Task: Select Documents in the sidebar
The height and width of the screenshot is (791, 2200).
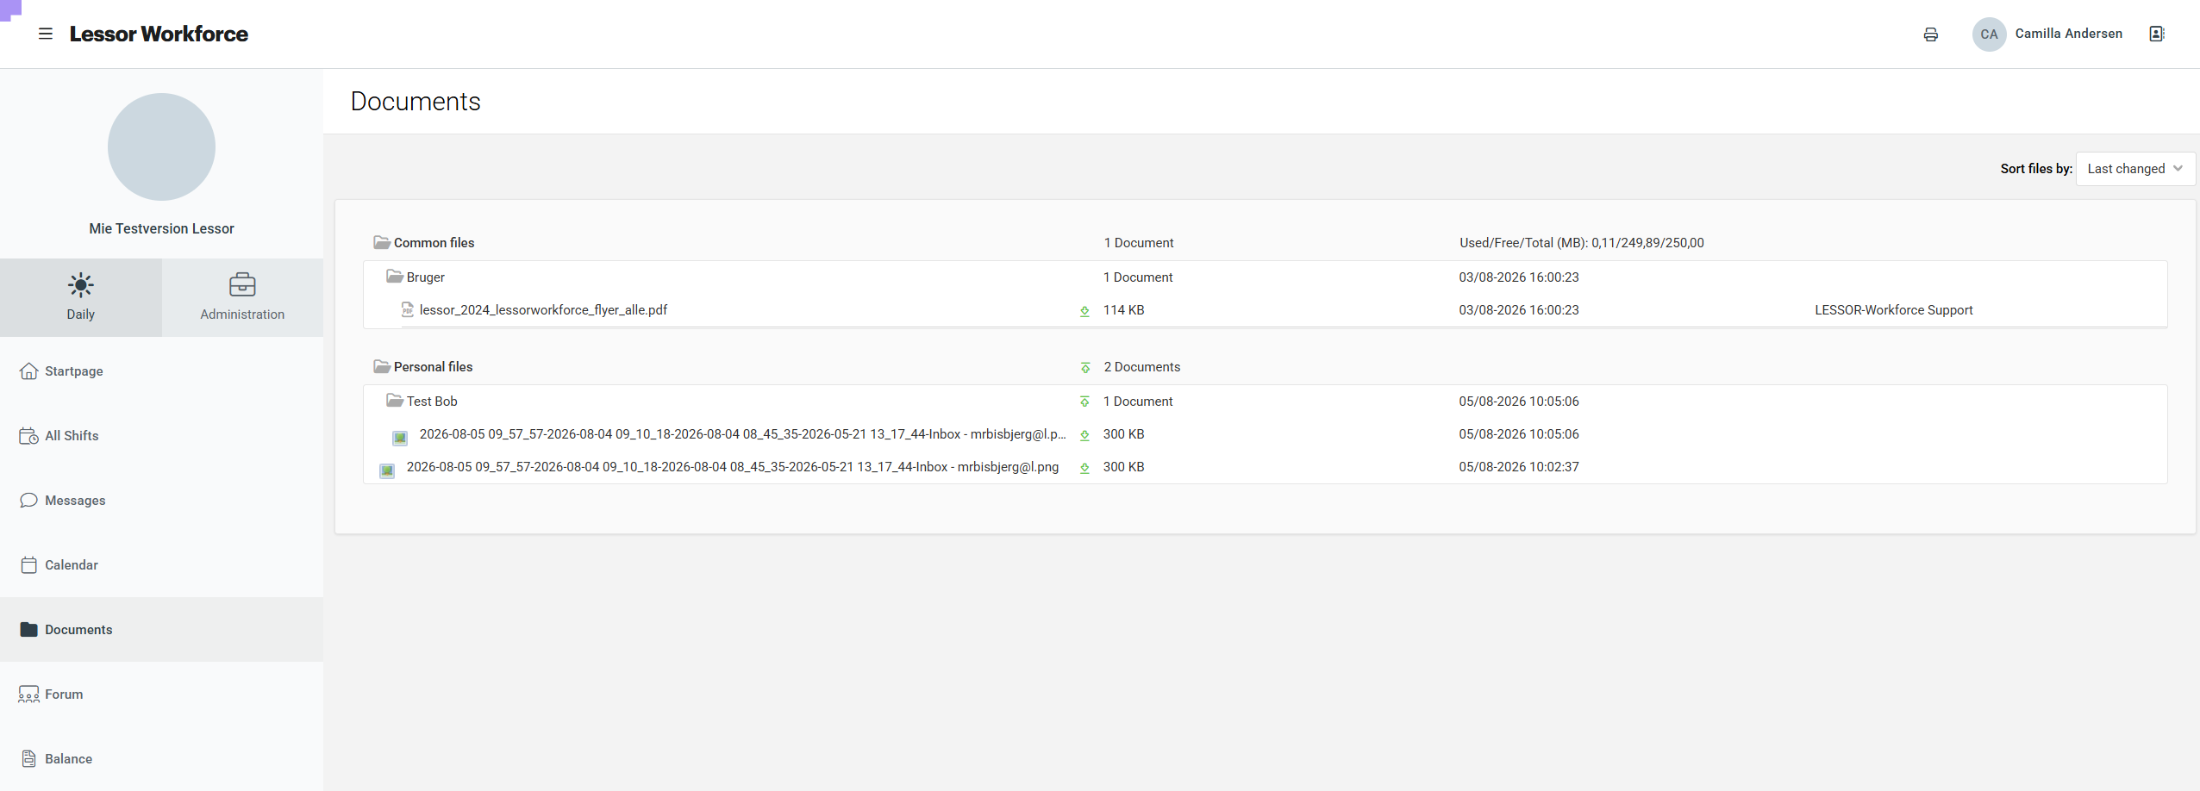Action: 161,630
